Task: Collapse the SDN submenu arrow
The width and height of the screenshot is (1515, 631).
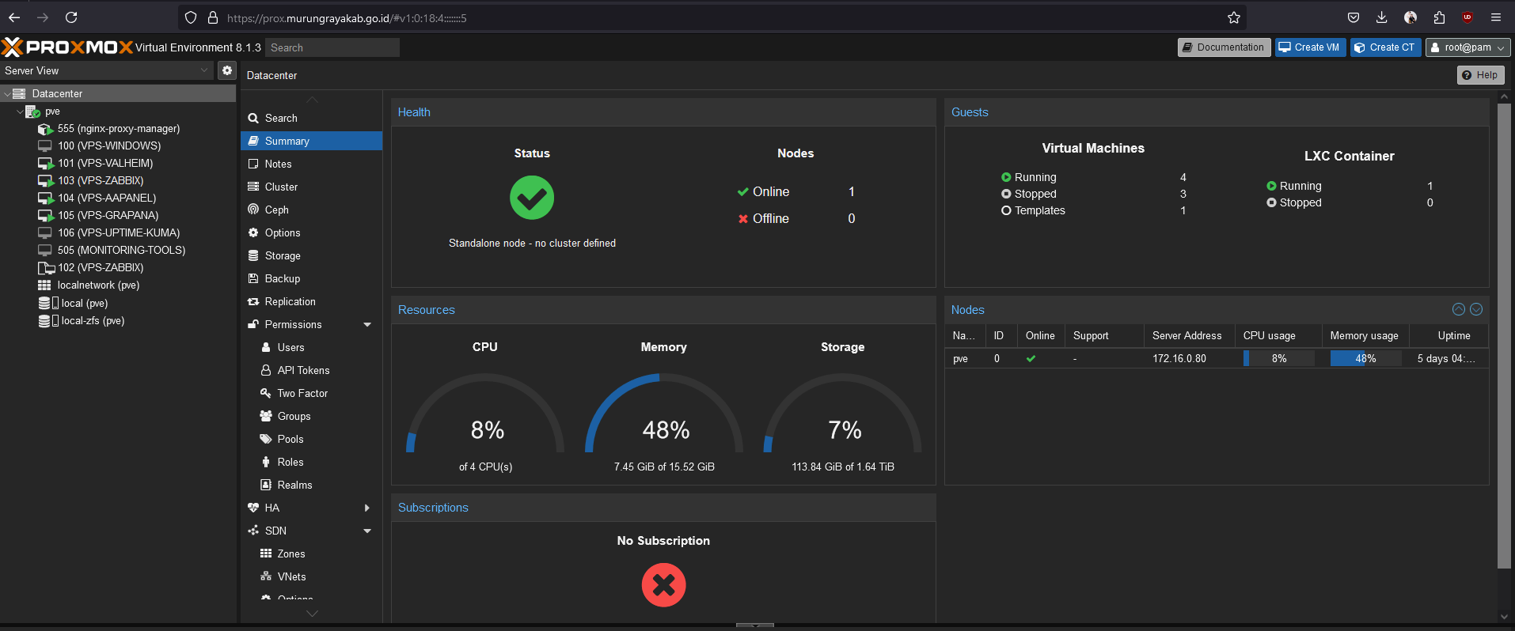Action: tap(367, 531)
